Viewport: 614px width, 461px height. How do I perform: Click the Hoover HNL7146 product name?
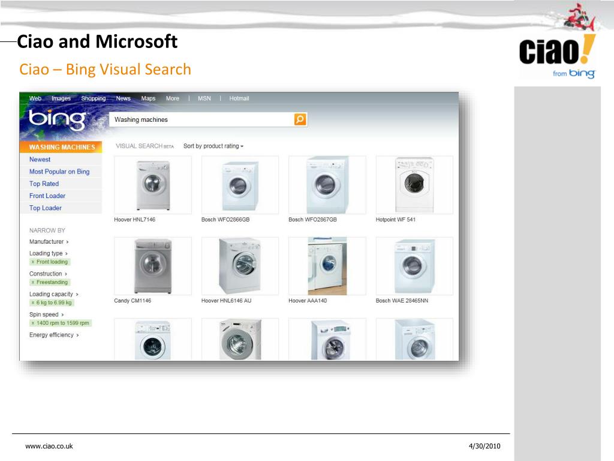coord(135,220)
